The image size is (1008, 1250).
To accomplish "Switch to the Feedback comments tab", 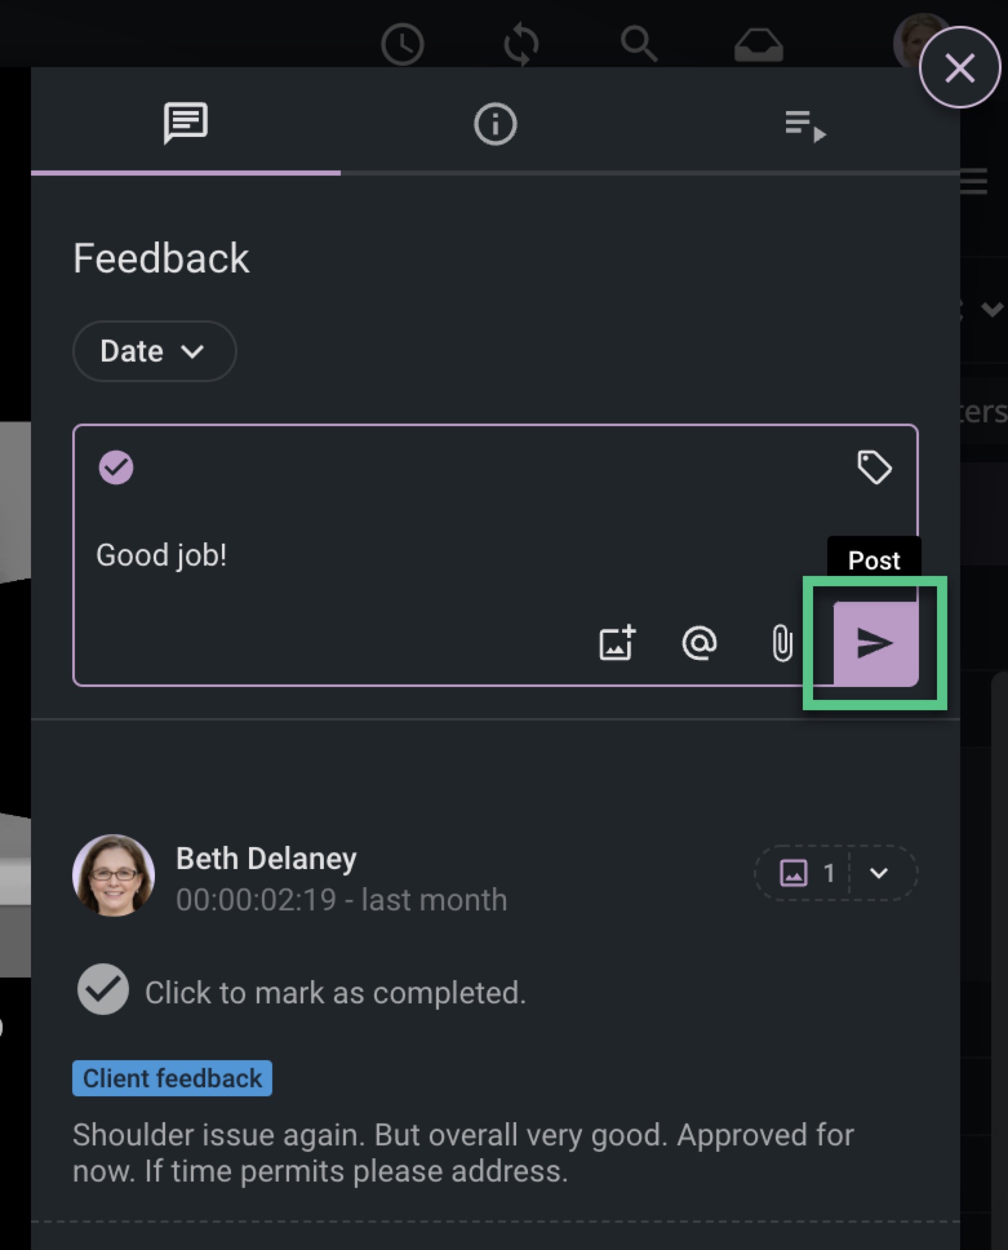I will pyautogui.click(x=186, y=123).
